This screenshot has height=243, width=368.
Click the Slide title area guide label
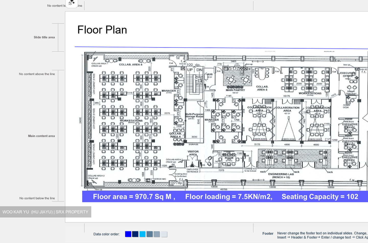click(44, 37)
